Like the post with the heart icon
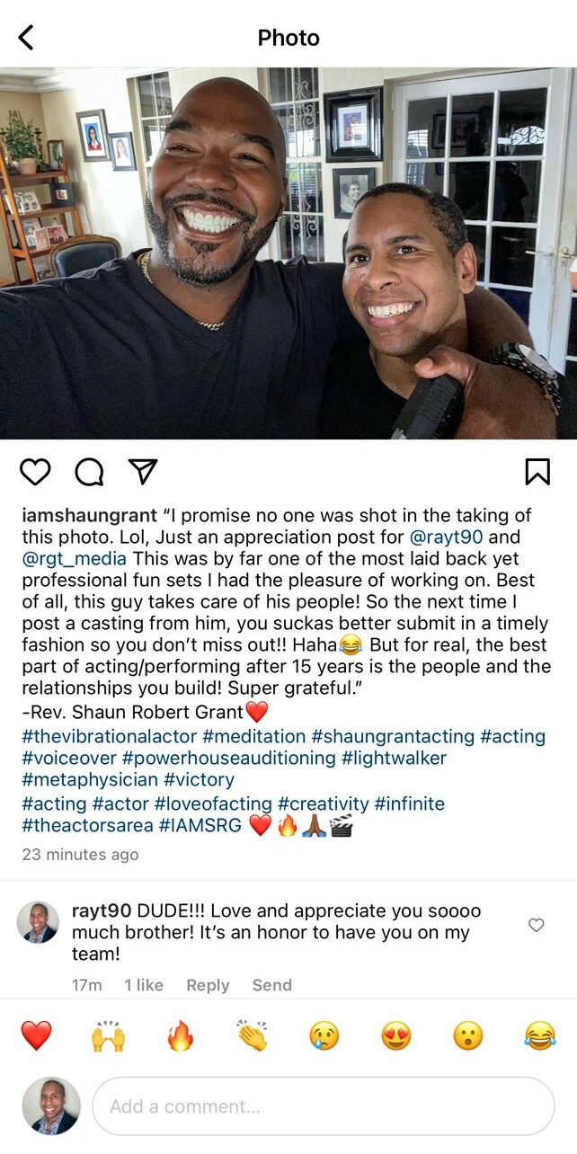Screen dimensions: 577x1154 (35, 472)
